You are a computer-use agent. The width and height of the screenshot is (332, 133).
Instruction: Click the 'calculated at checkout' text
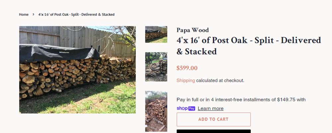point(220,80)
